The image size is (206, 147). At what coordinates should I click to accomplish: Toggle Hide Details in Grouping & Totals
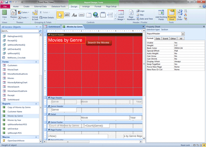[x=47, y=17]
